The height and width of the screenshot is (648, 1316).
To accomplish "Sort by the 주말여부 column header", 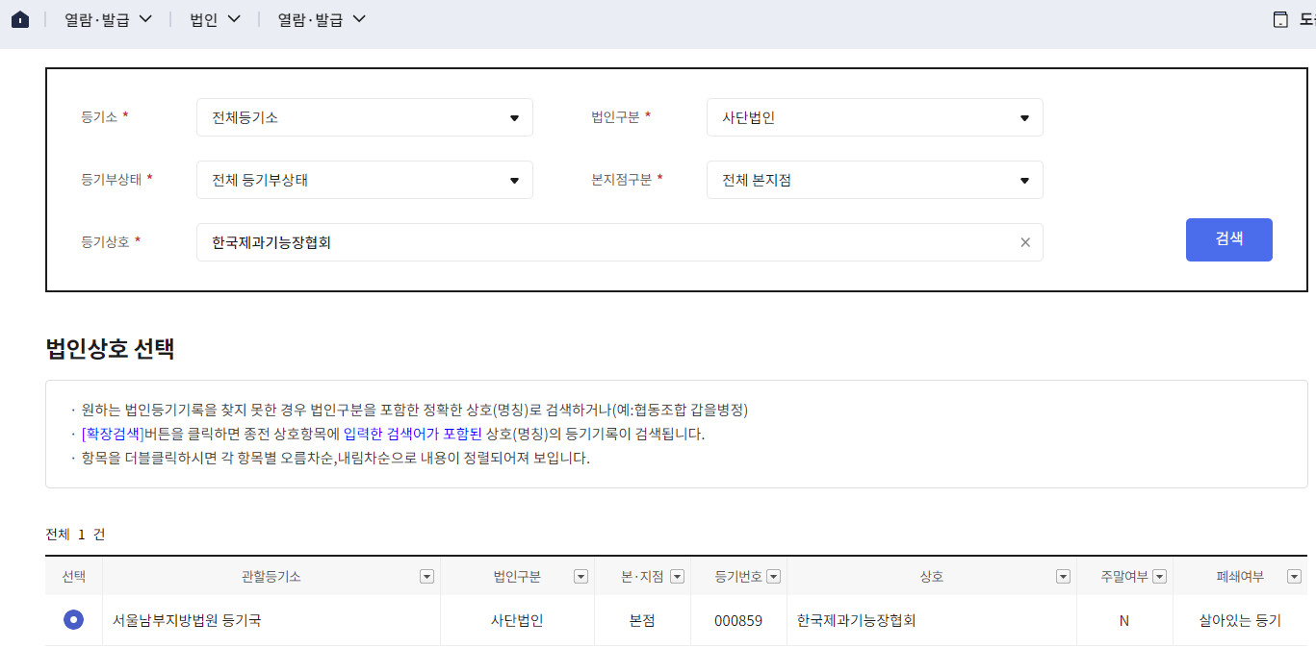I will (1124, 577).
